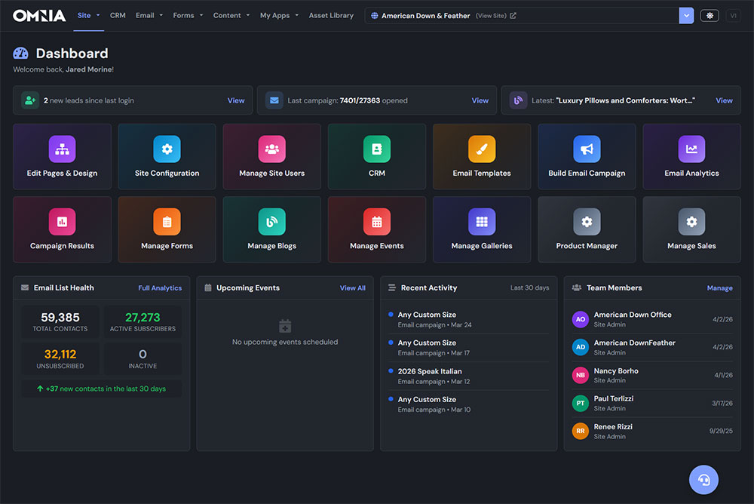This screenshot has width=754, height=504.
Task: Open the Email Templates tool
Action: [481, 156]
